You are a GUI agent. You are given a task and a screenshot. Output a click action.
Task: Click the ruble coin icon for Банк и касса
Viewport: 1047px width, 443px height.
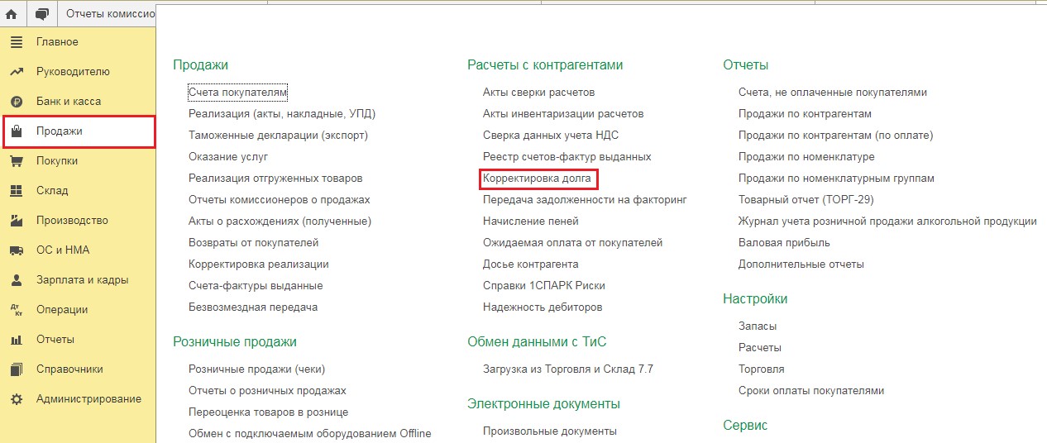(16, 102)
